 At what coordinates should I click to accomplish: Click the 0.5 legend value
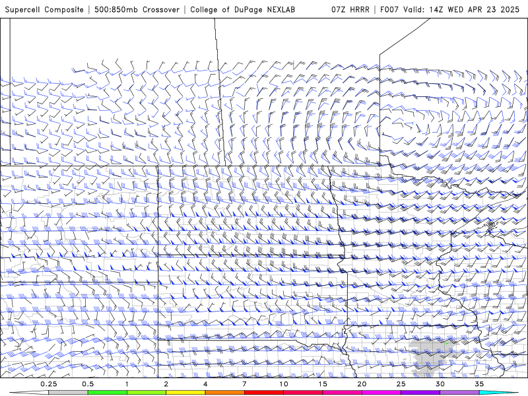[x=88, y=384]
